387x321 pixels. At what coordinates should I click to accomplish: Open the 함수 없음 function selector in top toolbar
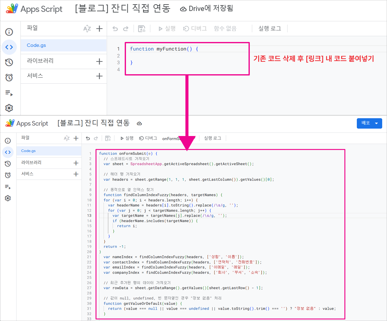pyautogui.click(x=225, y=29)
